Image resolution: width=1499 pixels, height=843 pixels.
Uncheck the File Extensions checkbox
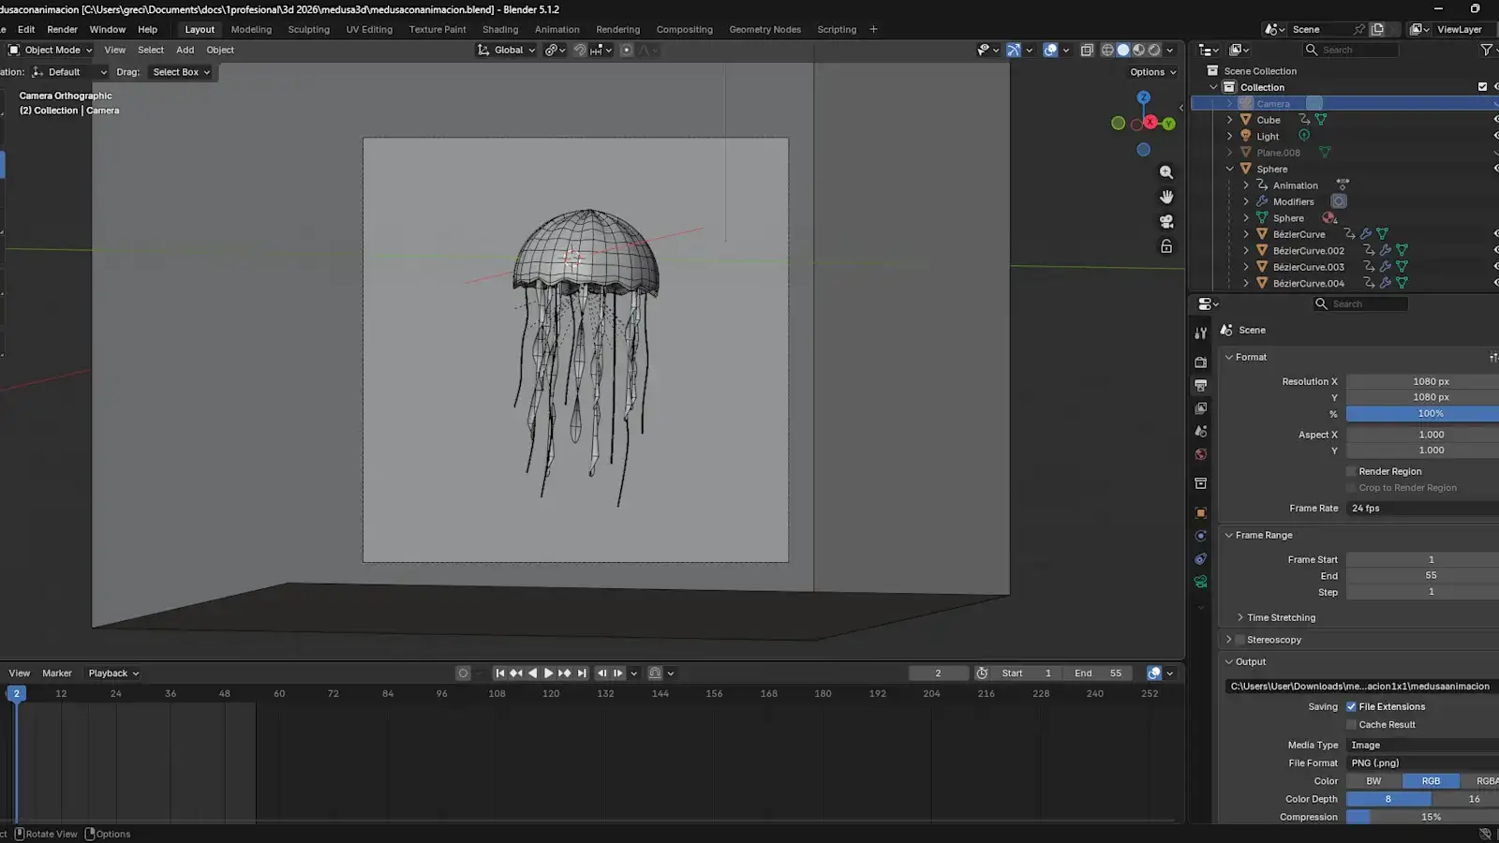click(x=1351, y=707)
